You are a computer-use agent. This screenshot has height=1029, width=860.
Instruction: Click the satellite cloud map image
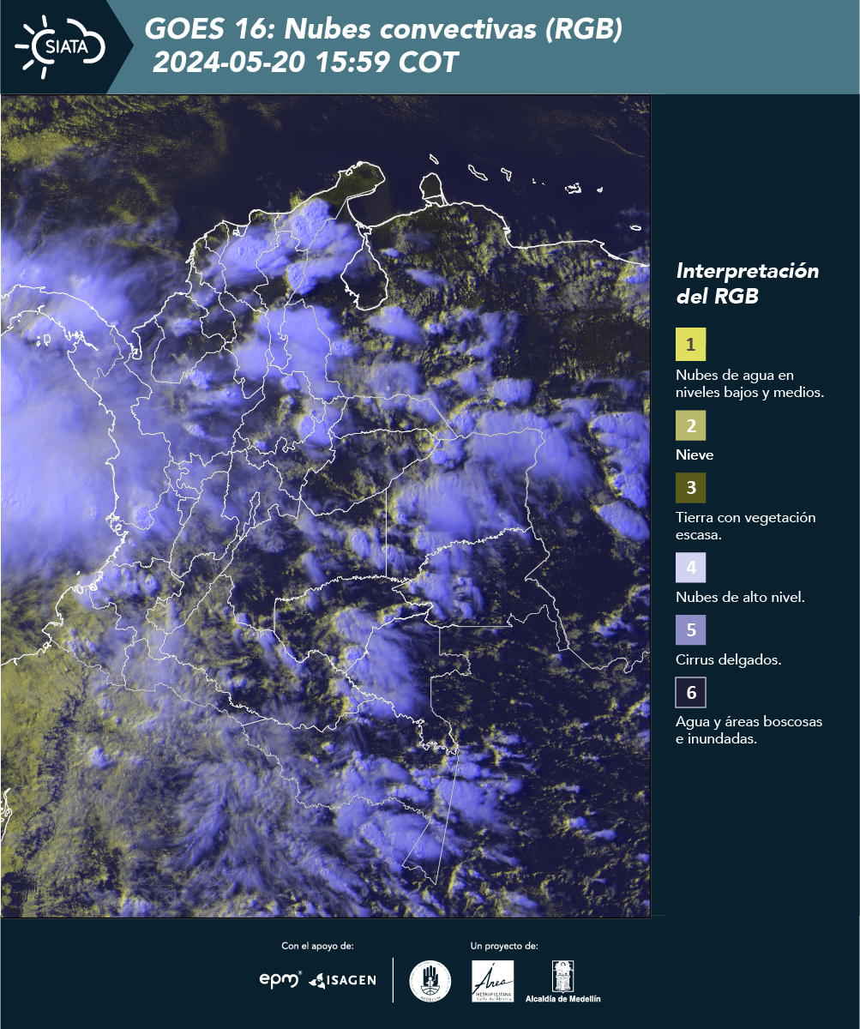(326, 506)
